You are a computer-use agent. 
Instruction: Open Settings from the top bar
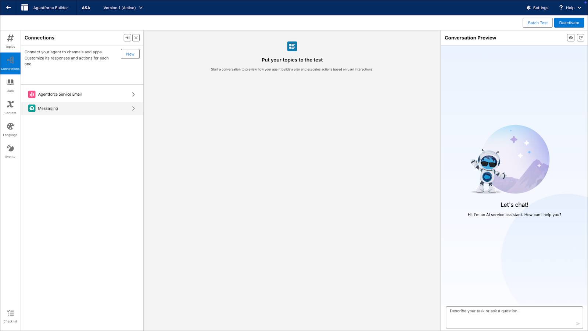pos(537,7)
